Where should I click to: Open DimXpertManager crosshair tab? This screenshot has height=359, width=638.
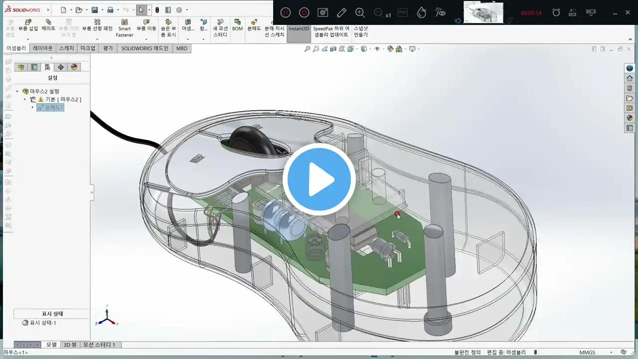61,67
